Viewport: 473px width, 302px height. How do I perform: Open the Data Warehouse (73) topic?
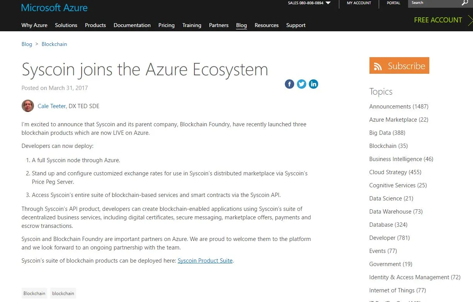(396, 212)
